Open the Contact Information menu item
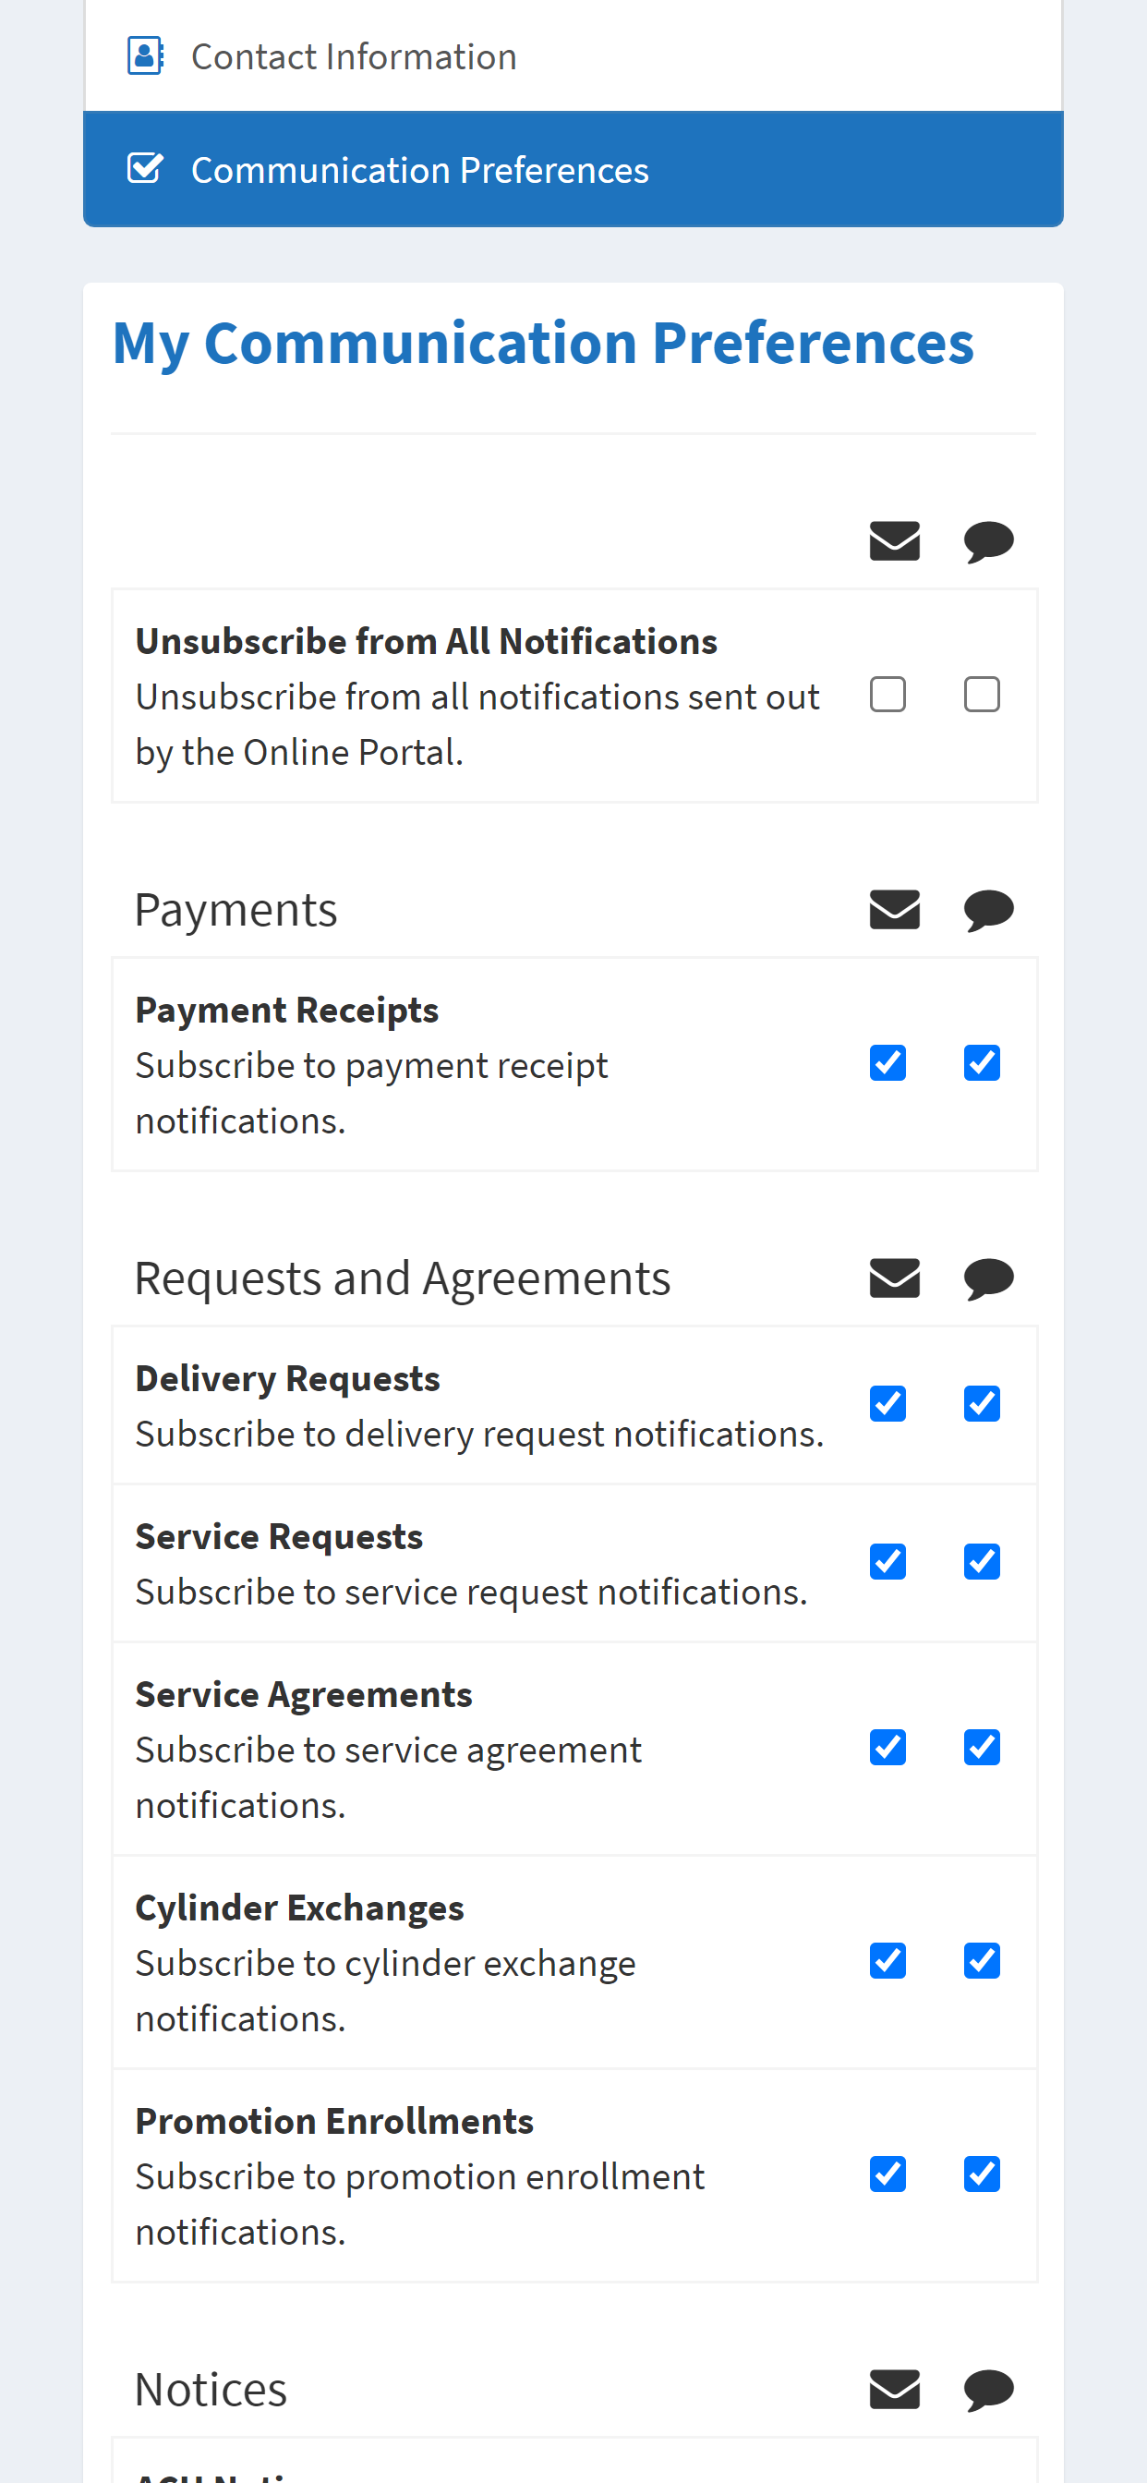Screen dimensions: 1147x2483 (x=573, y=56)
